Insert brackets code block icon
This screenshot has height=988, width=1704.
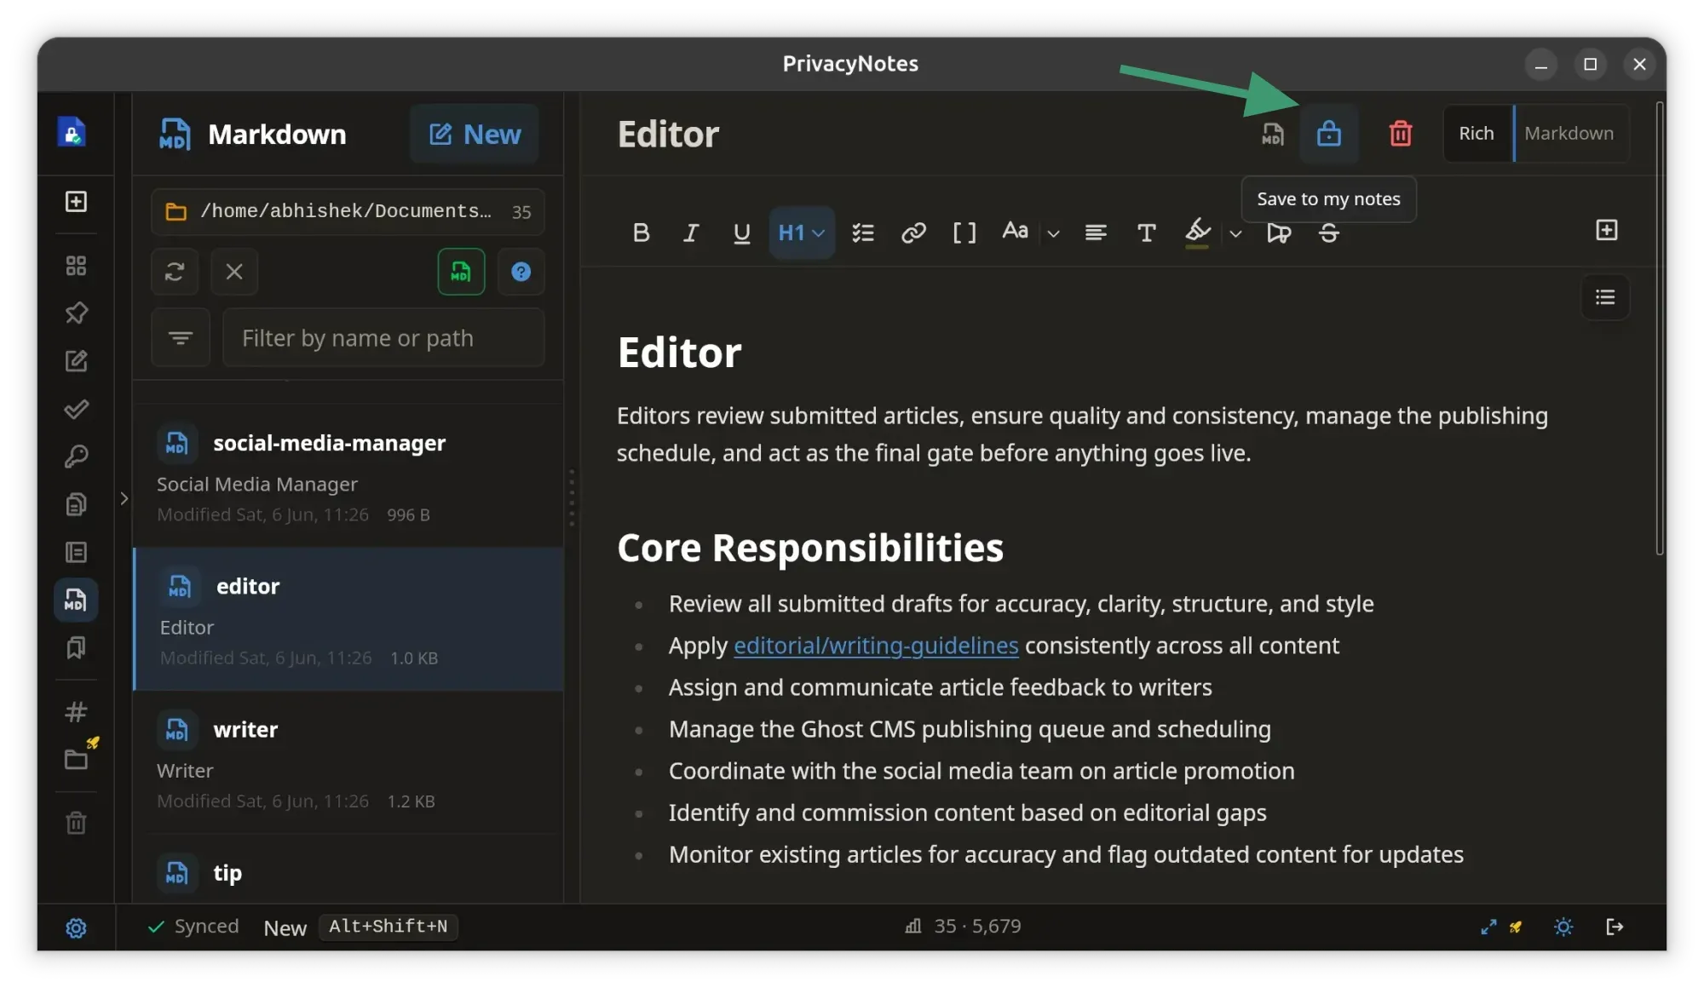(964, 233)
